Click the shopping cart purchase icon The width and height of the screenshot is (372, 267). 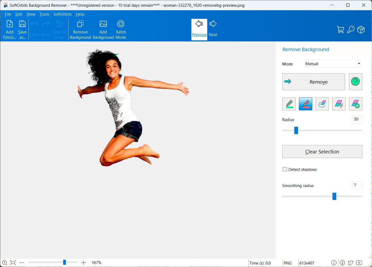coord(340,30)
